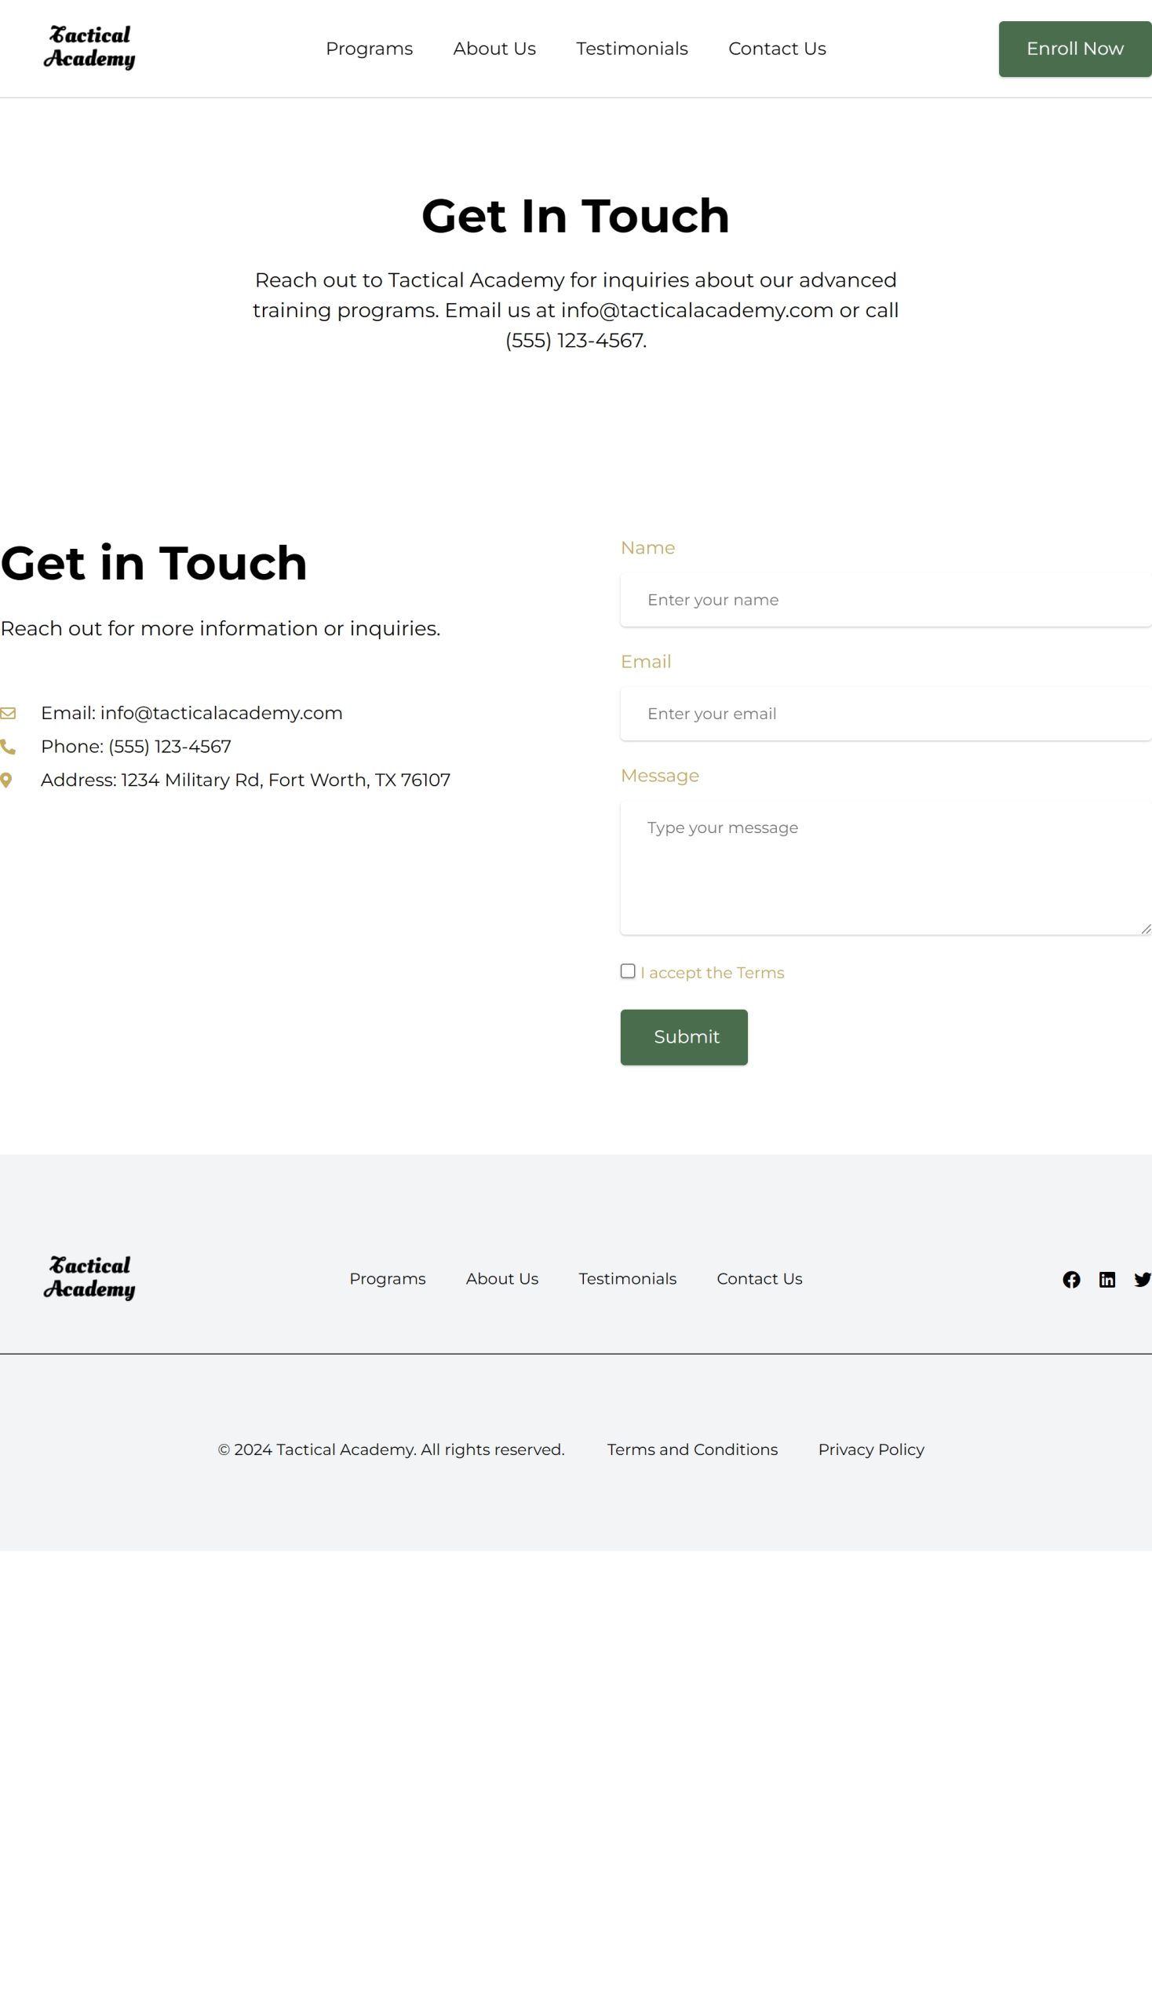The height and width of the screenshot is (2010, 1152).
Task: Go to Programs in the footer links
Action: click(388, 1278)
